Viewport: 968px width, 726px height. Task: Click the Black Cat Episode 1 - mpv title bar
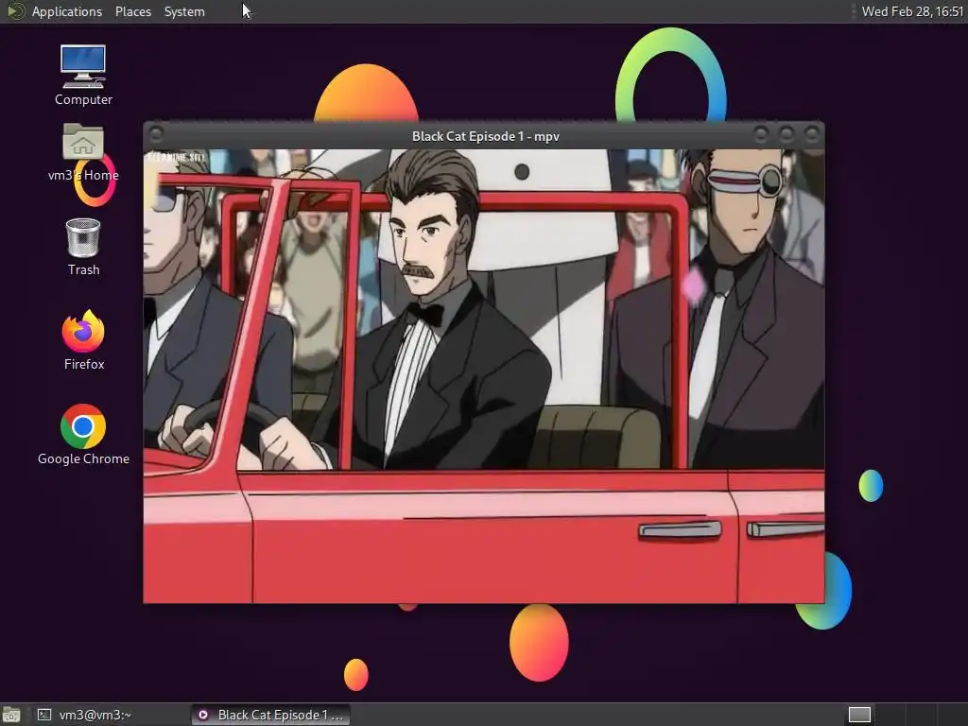[x=484, y=136]
